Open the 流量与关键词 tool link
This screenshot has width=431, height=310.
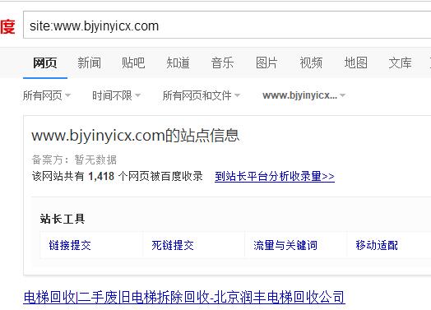[x=285, y=245]
